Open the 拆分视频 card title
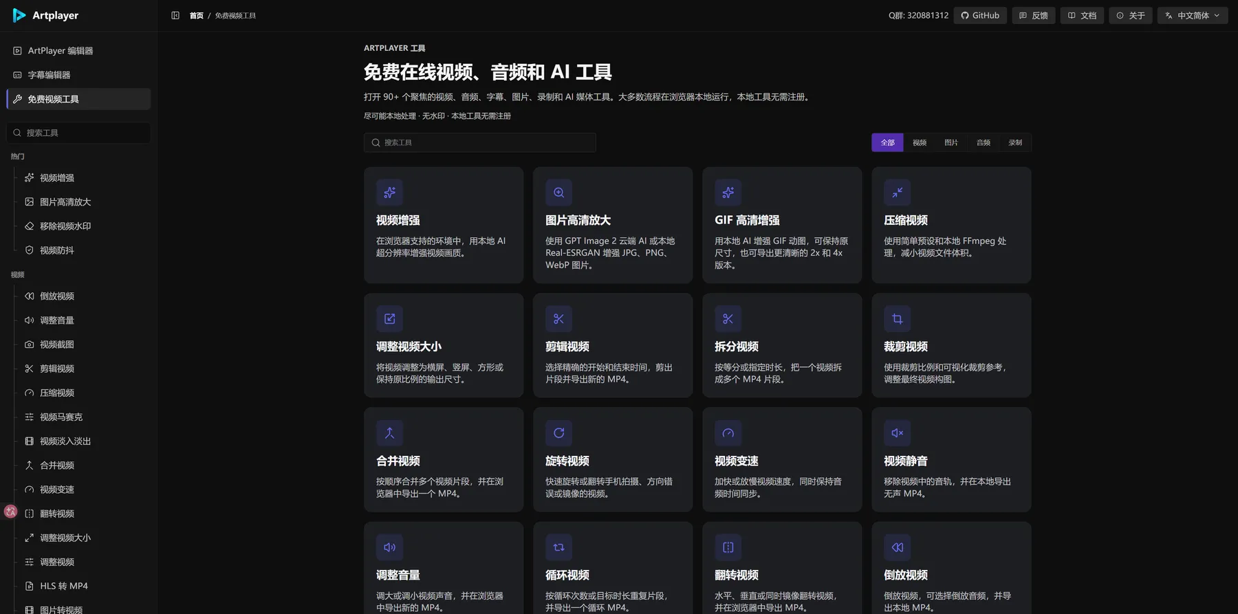 pyautogui.click(x=736, y=347)
